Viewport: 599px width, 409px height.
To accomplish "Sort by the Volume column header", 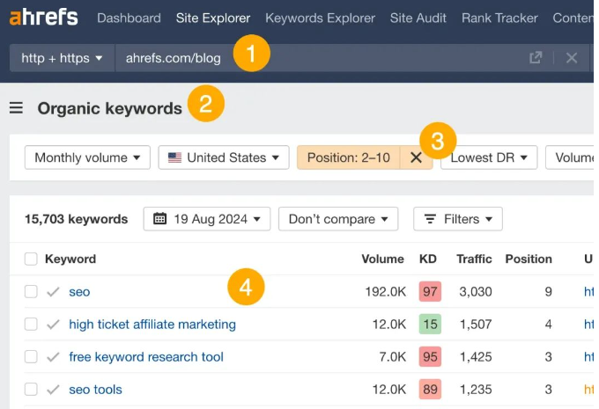I will pos(382,259).
